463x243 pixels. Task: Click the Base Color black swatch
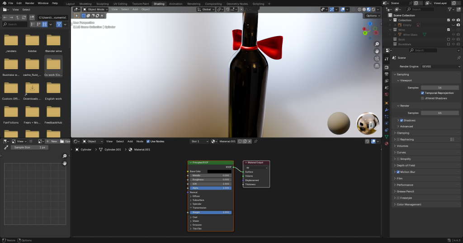(219, 171)
